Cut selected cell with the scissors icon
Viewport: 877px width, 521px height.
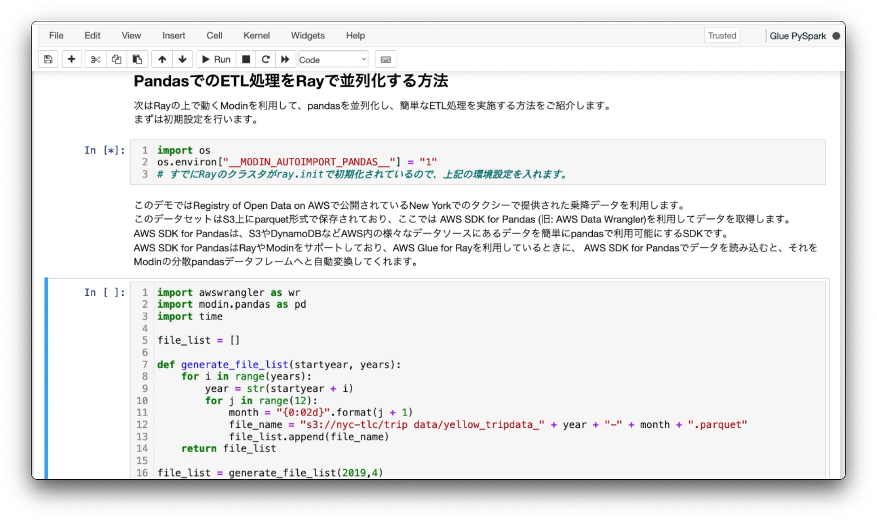click(95, 59)
